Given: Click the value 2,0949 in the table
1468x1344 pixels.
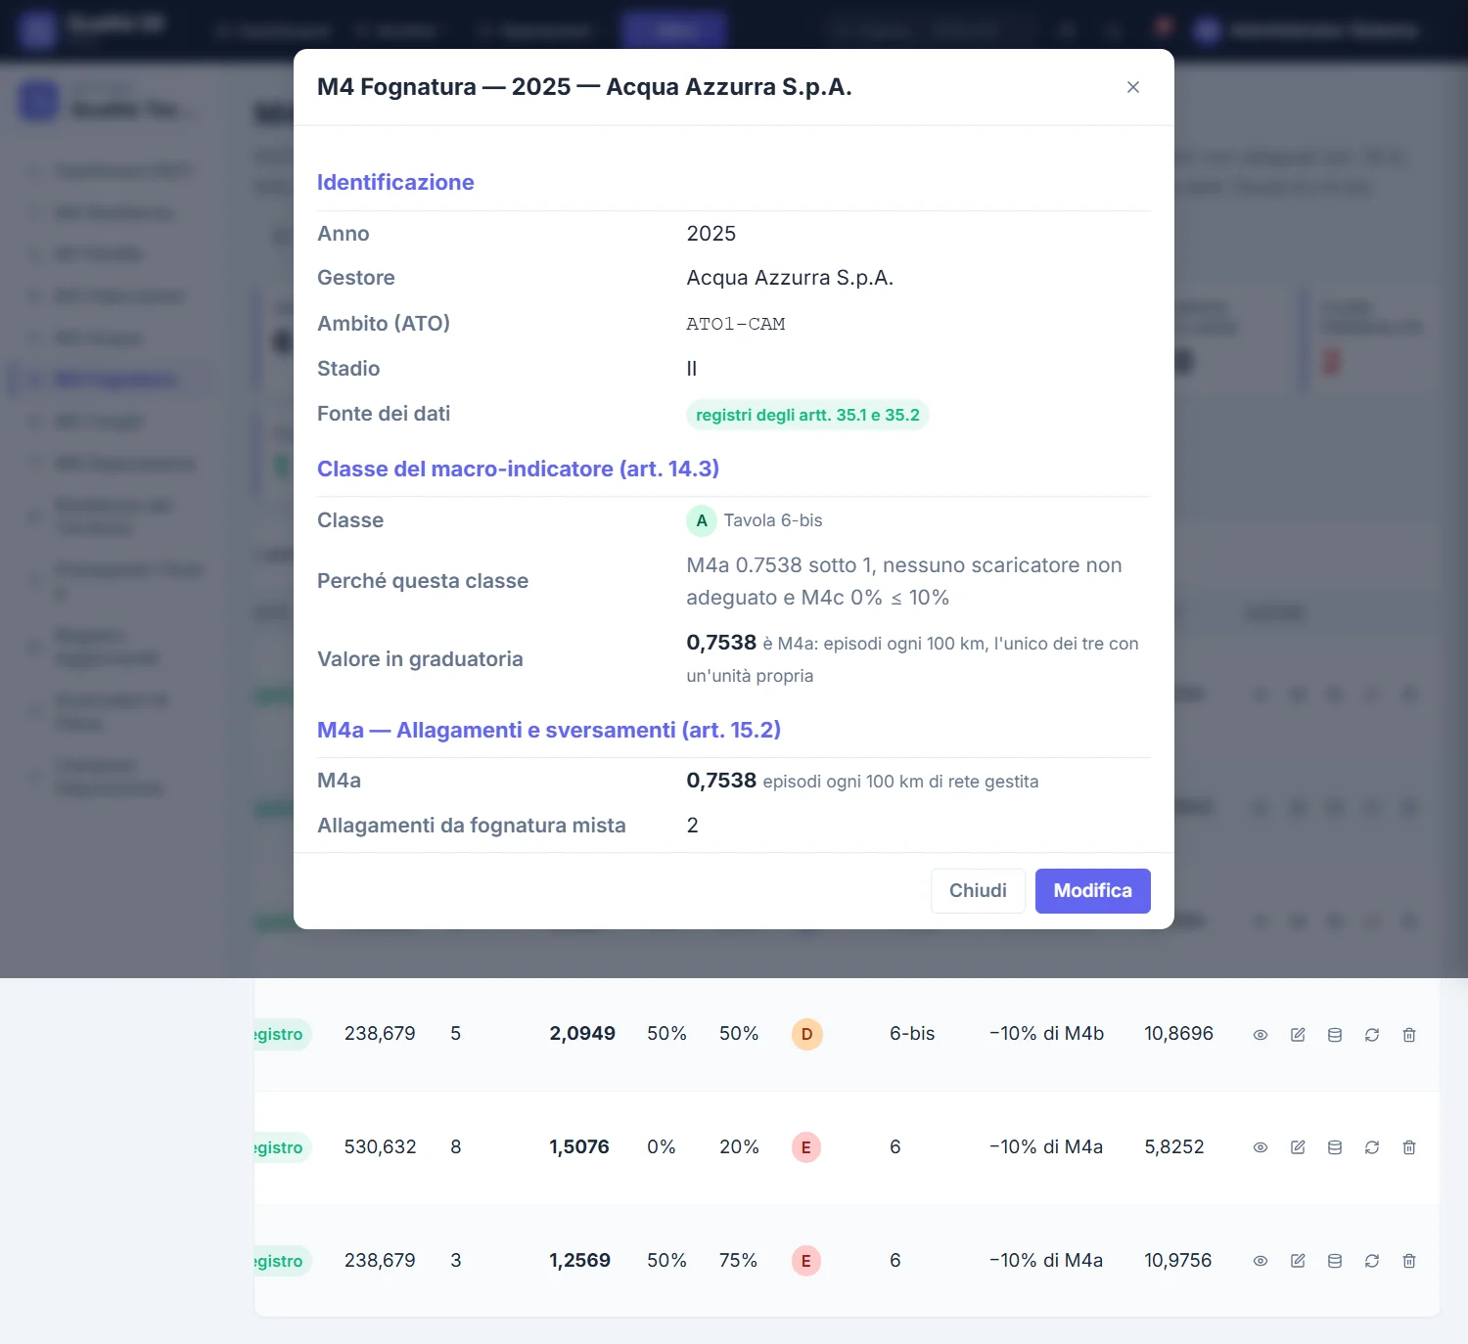Looking at the screenshot, I should (582, 1034).
